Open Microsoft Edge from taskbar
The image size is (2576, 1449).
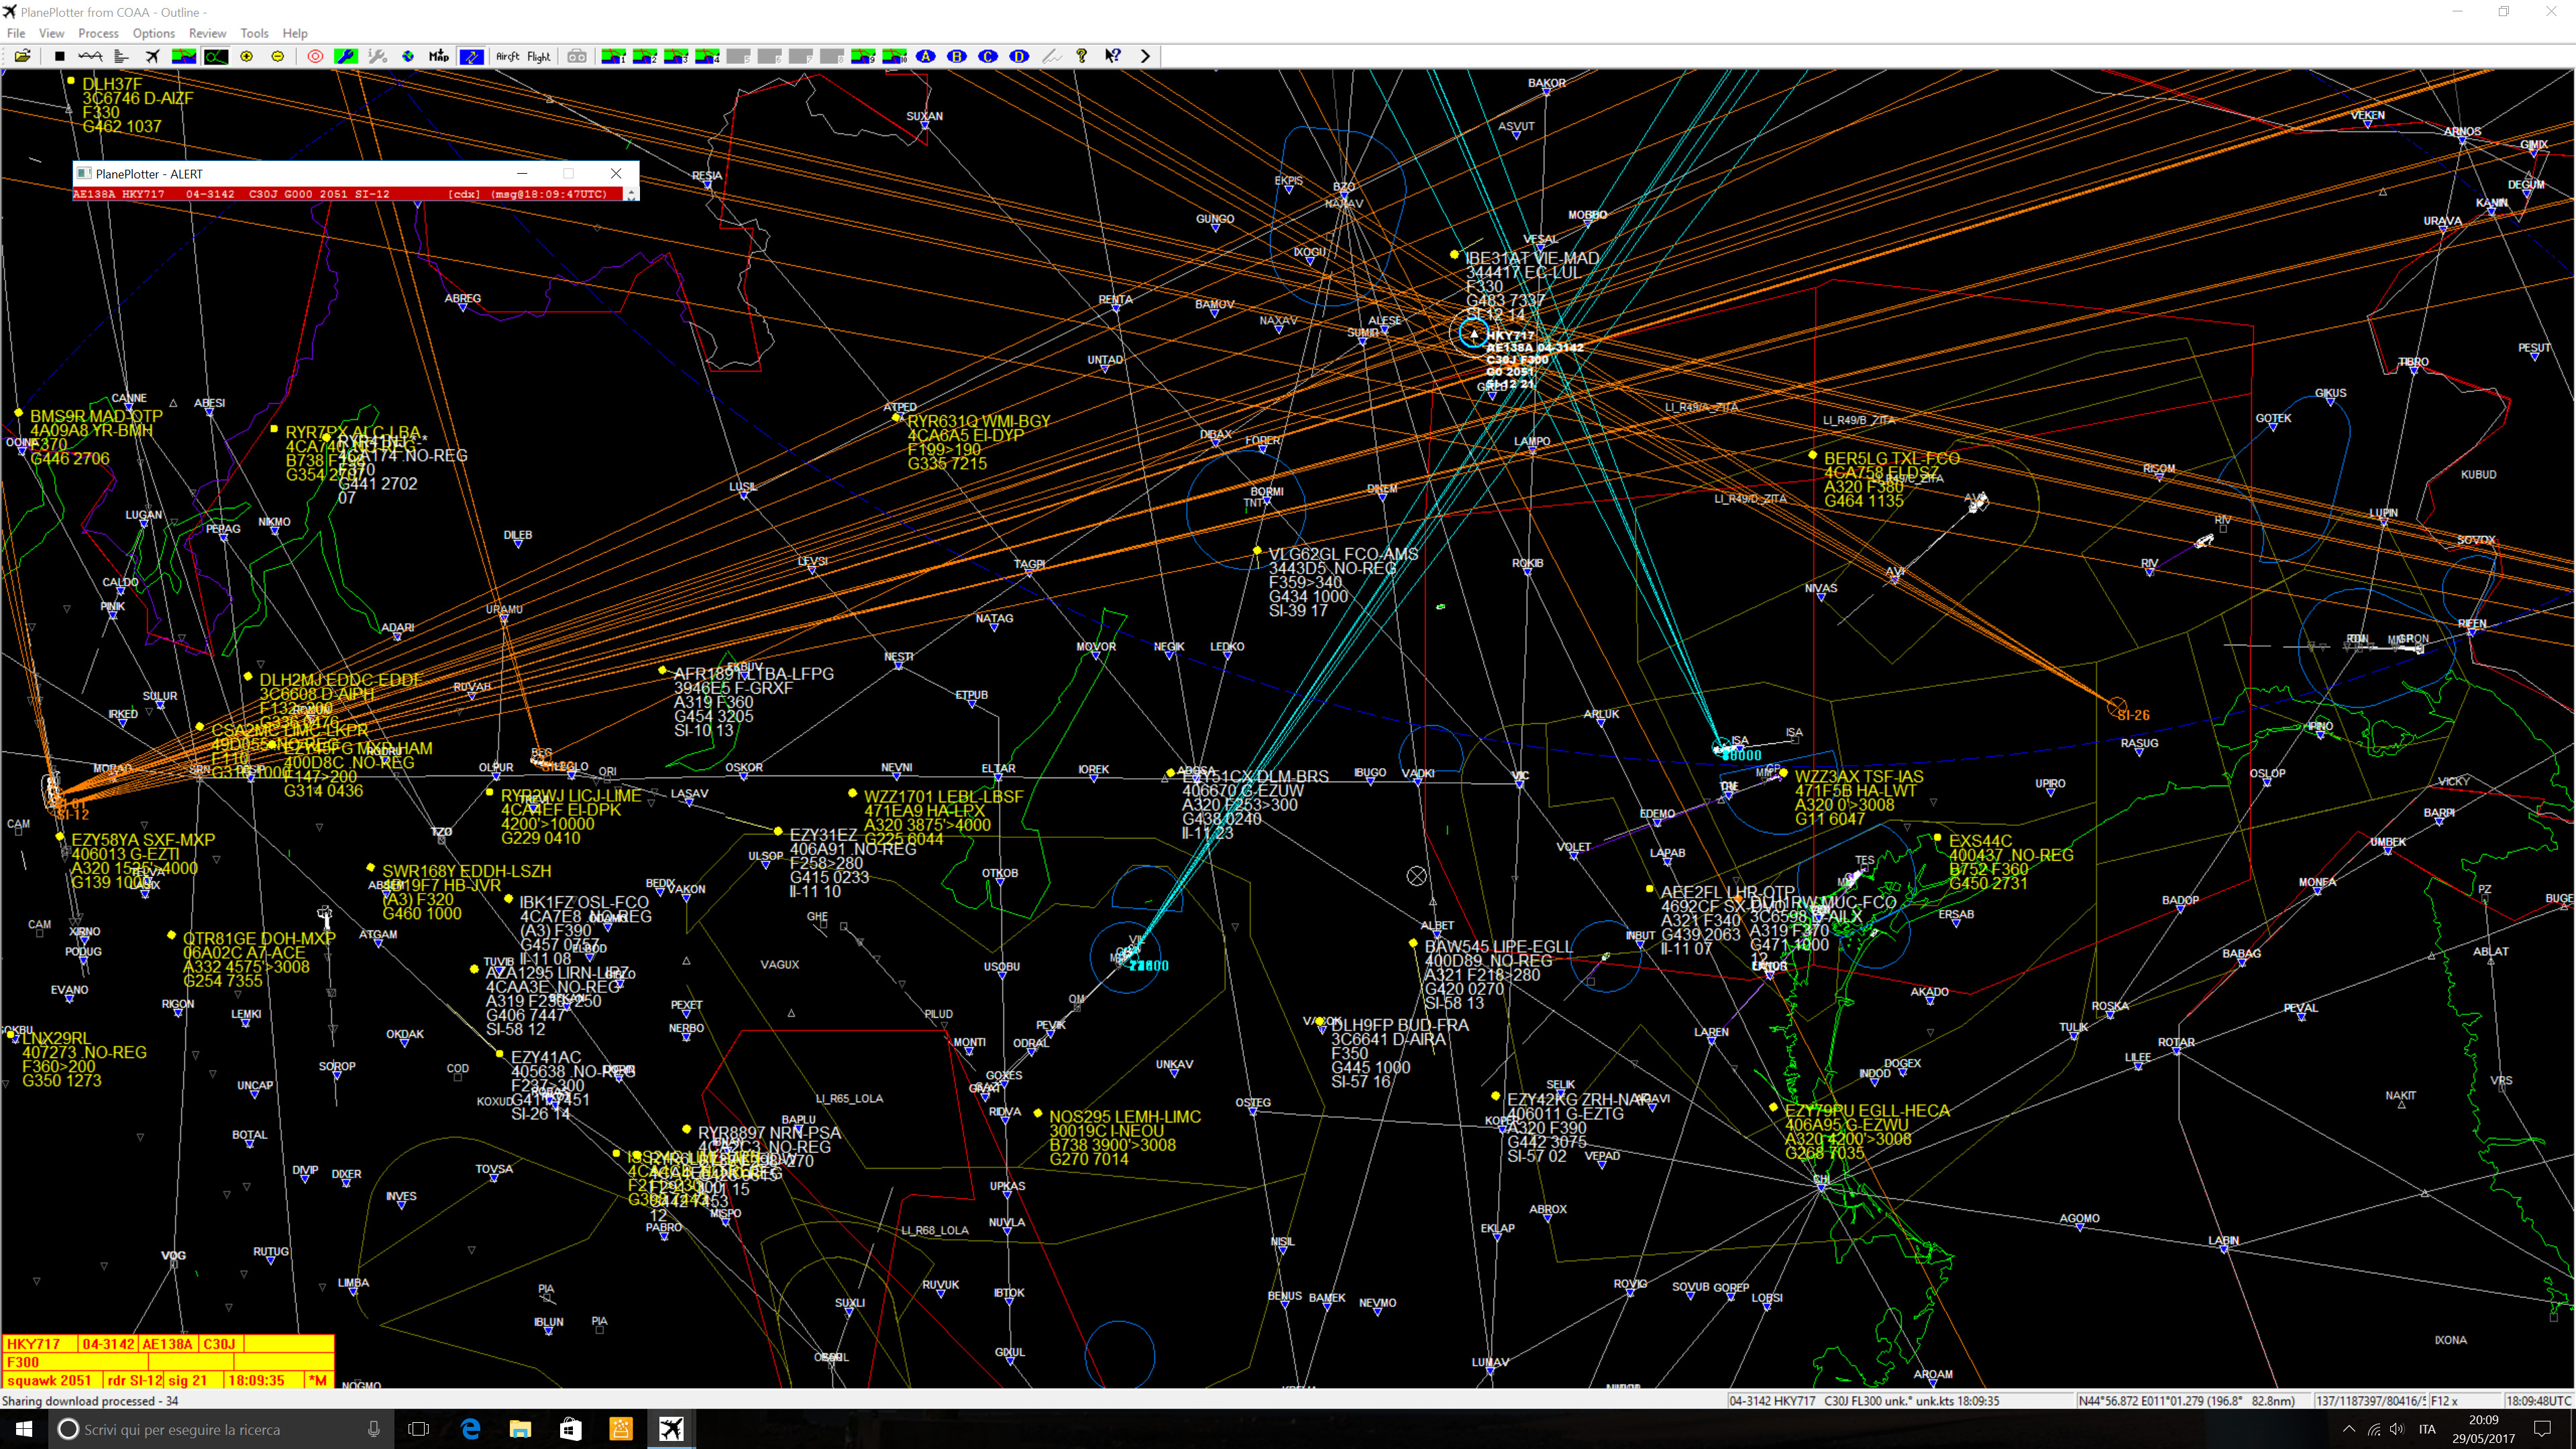tap(470, 1429)
